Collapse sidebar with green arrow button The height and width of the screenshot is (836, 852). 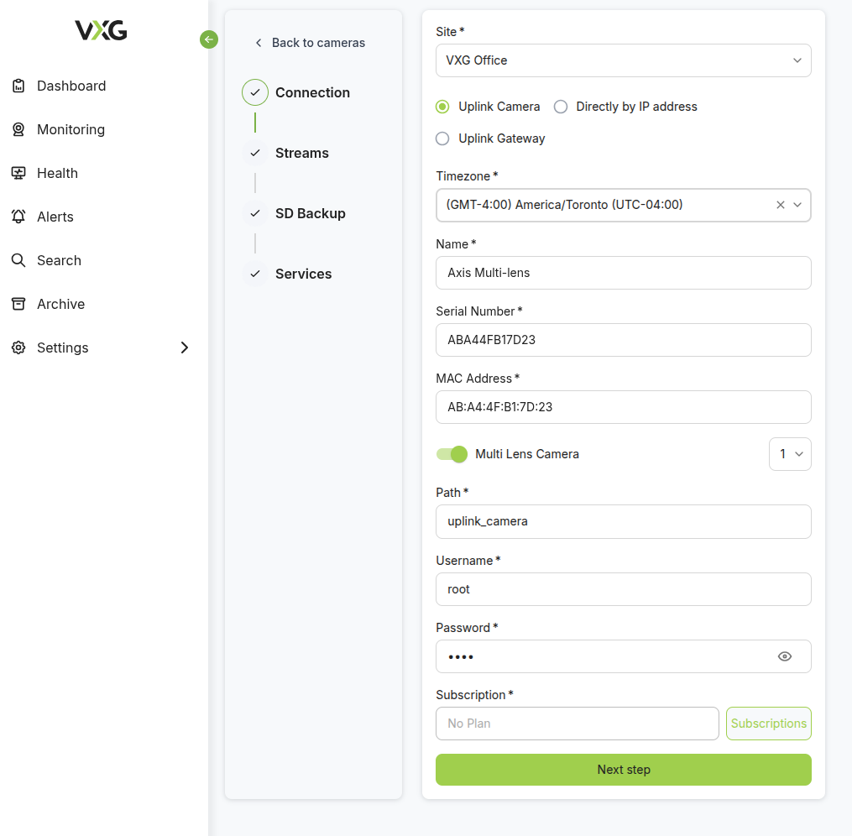coord(209,39)
